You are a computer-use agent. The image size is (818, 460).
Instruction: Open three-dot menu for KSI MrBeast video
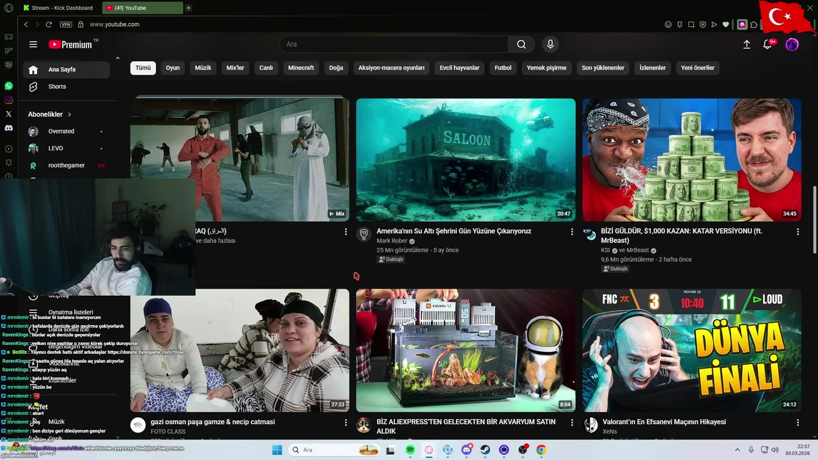tap(798, 232)
